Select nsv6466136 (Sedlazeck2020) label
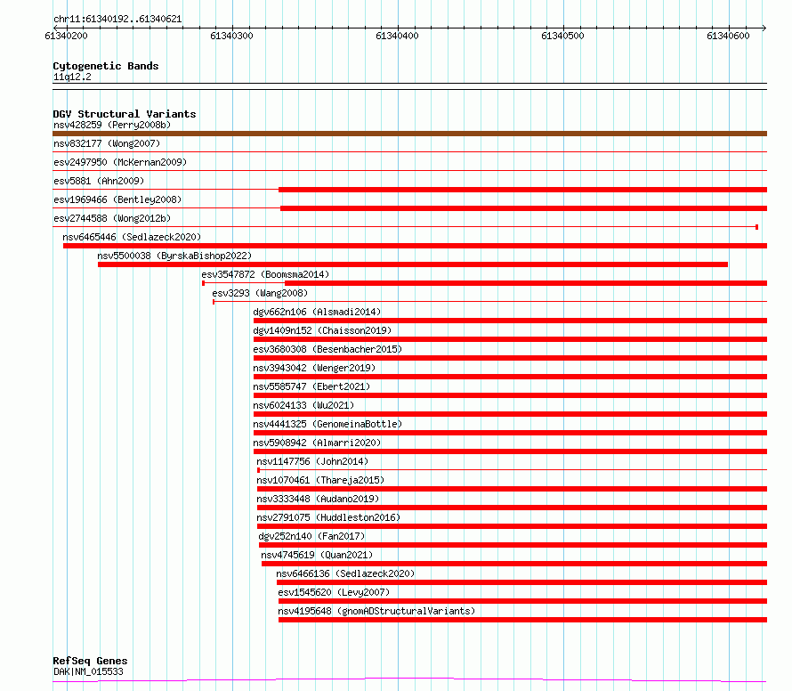The image size is (792, 691). pos(345,573)
